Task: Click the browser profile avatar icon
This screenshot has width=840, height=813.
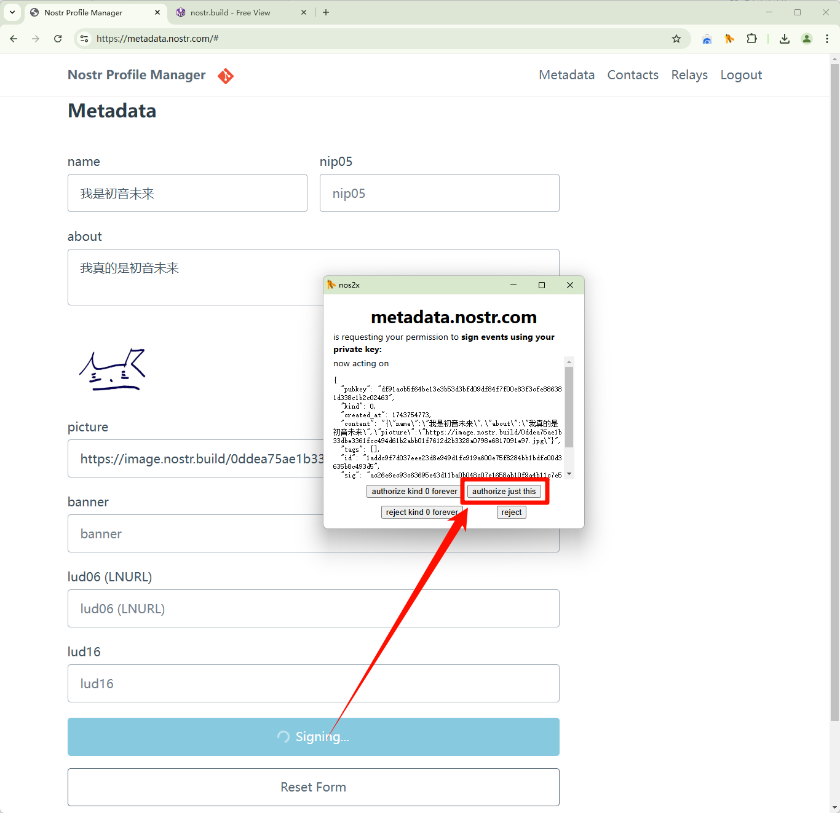Action: [x=807, y=39]
